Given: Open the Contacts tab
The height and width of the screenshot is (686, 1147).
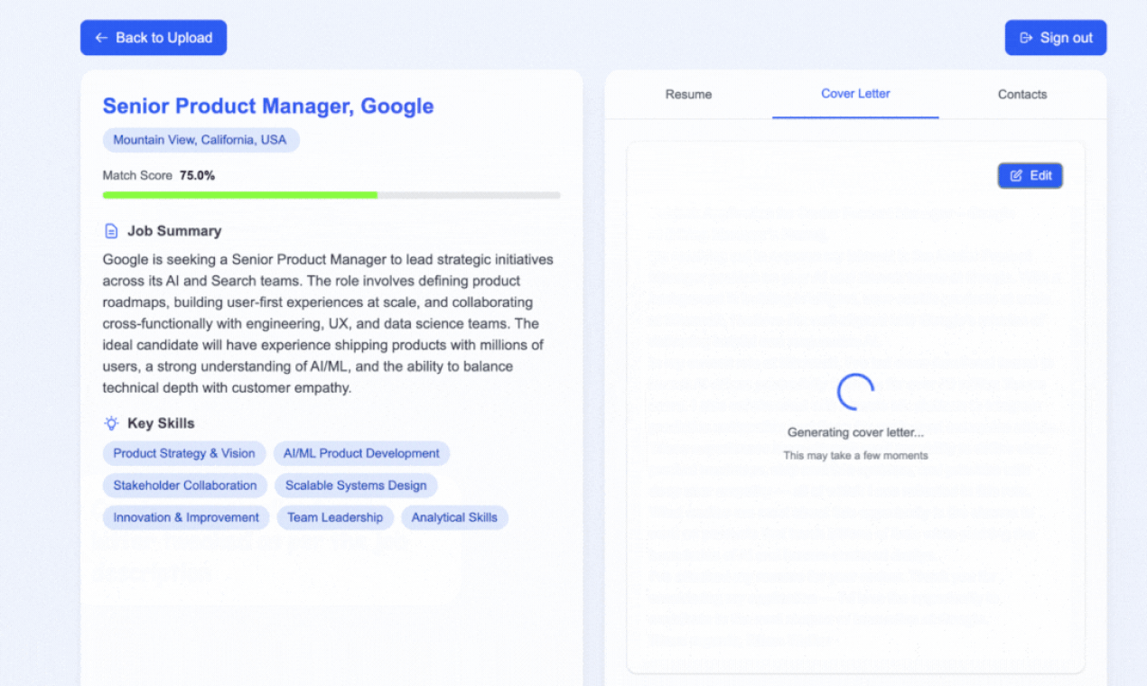Looking at the screenshot, I should tap(1022, 94).
